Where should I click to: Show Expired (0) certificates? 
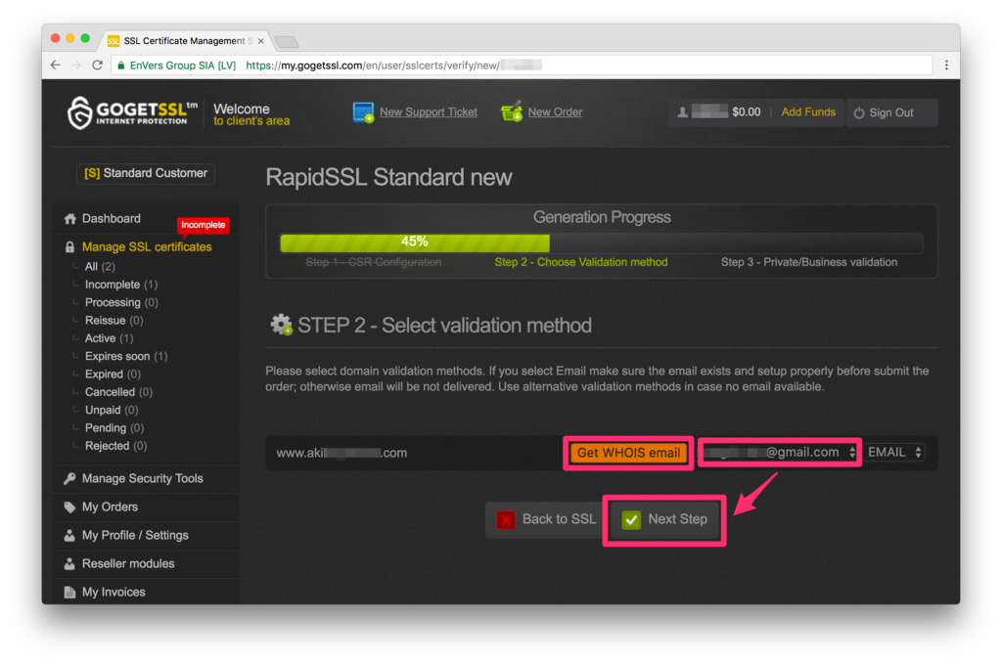[113, 375]
